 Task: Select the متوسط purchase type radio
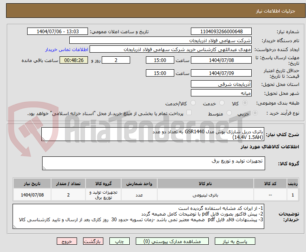(229, 113)
